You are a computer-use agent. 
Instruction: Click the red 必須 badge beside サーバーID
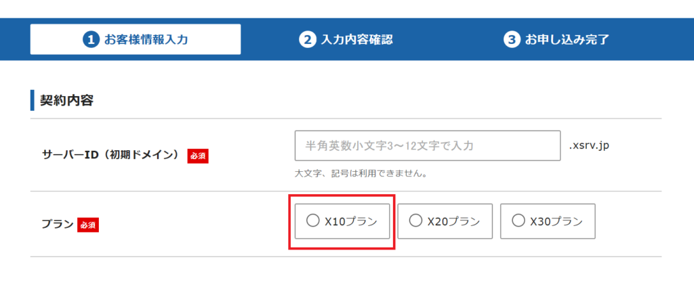[x=198, y=156]
